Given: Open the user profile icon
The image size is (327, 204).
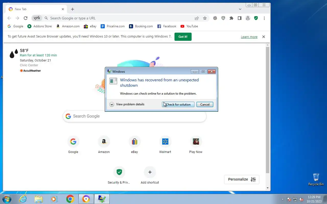Looking at the screenshot, I should point(248,18).
